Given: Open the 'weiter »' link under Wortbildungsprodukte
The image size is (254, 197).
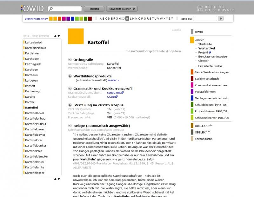Looking at the screenshot, I should (x=114, y=80).
